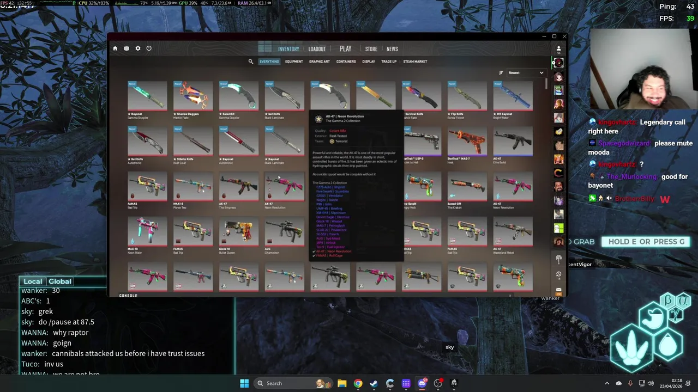Image resolution: width=698 pixels, height=392 pixels.
Task: Open Discord from the taskbar
Action: tap(422, 383)
